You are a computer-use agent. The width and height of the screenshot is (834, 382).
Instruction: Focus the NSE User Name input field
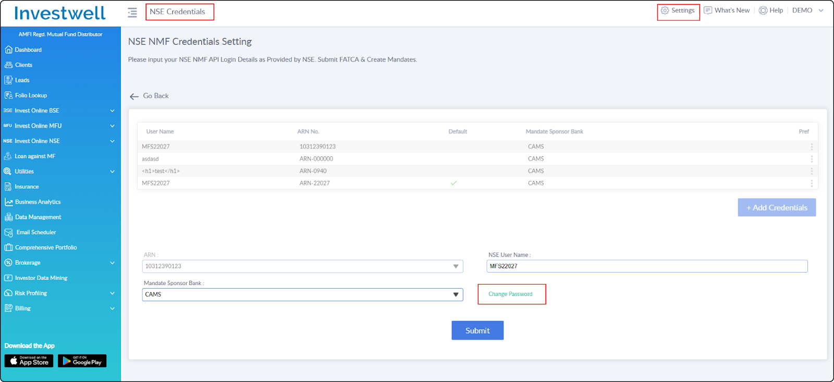(x=647, y=266)
